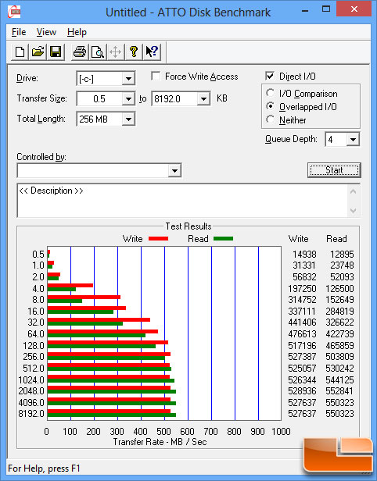The width and height of the screenshot is (377, 481).
Task: Click the 1024.0 transfer size row label
Action: pyautogui.click(x=31, y=379)
